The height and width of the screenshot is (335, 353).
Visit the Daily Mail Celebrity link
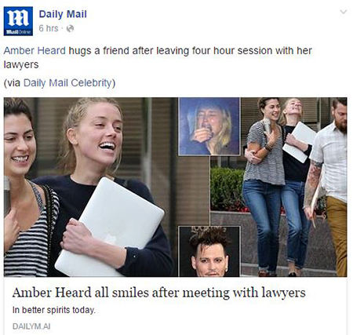tap(67, 83)
